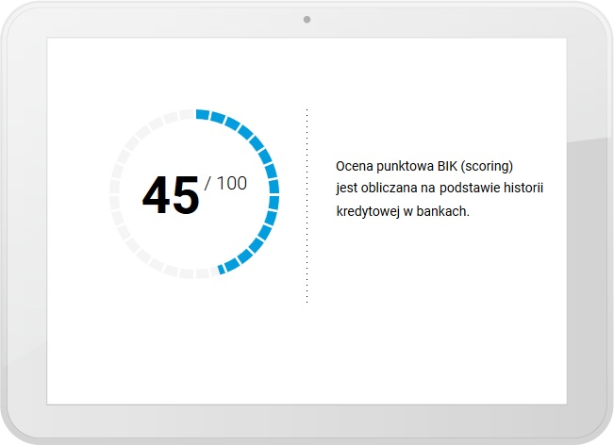Click the right side of the blue gauge ring
Screen dimensions: 614x445
pyautogui.click(x=274, y=194)
